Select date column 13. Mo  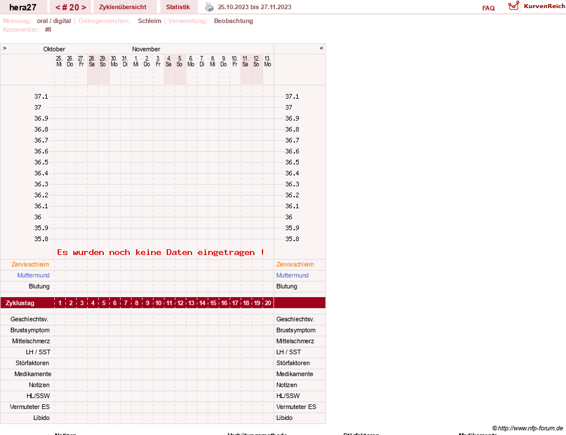click(268, 61)
